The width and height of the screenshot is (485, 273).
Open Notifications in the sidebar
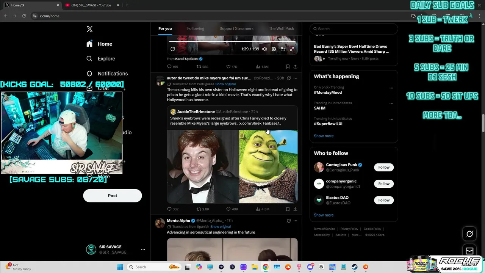(107, 74)
